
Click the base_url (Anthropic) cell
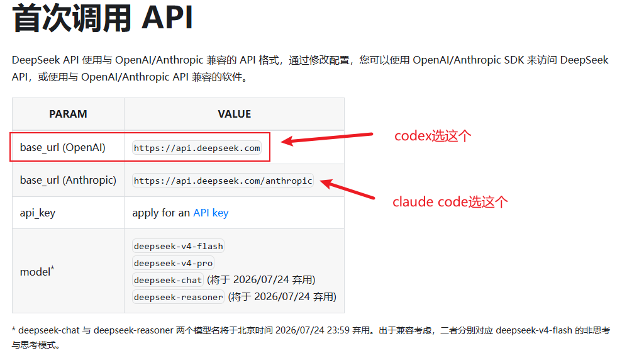68,180
